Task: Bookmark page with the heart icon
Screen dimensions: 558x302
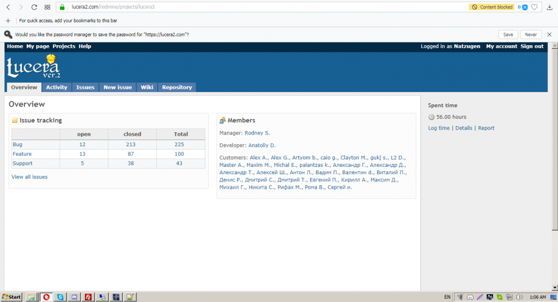Action: [535, 7]
